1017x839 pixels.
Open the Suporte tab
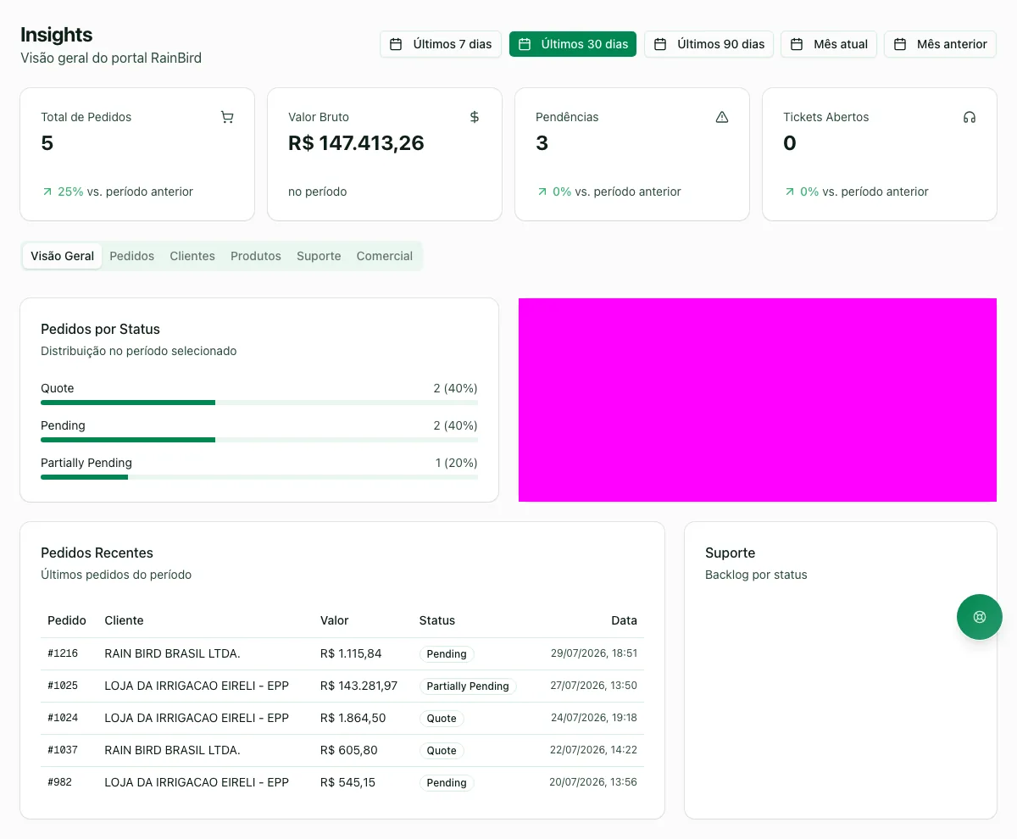(x=319, y=256)
